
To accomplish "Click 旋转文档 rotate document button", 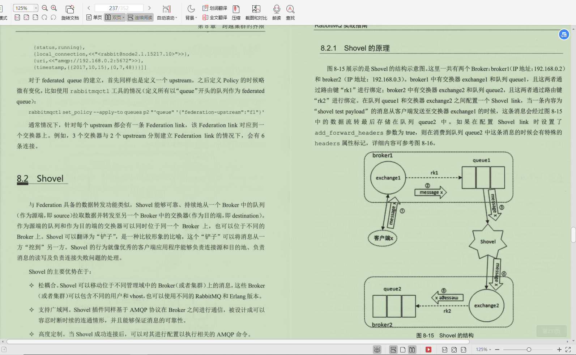I will [70, 13].
